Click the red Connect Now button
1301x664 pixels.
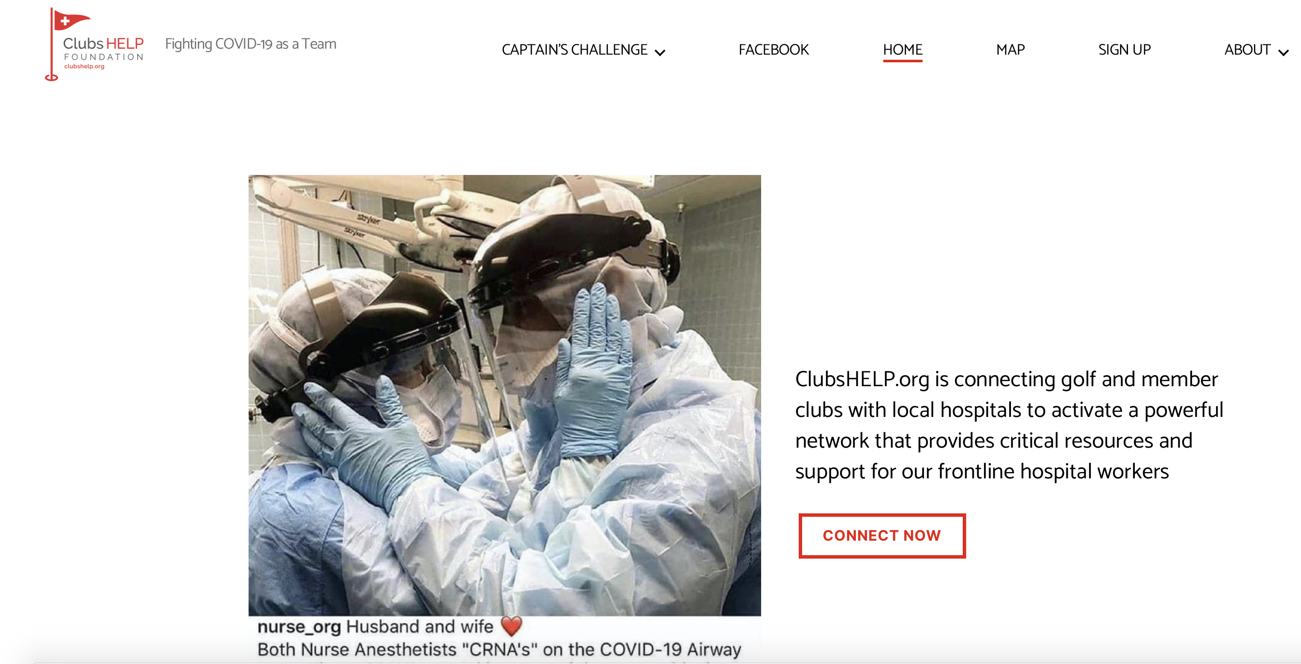click(x=882, y=535)
